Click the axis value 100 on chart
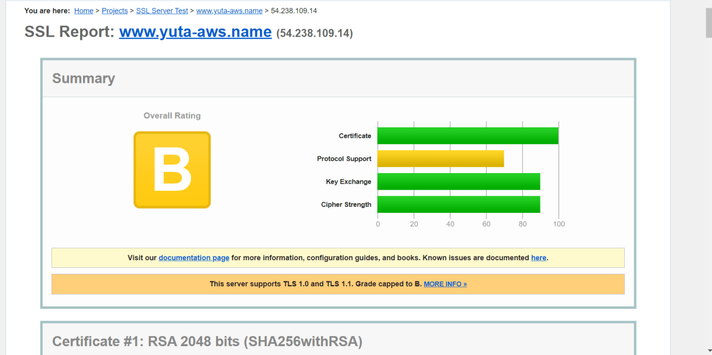 click(x=558, y=224)
